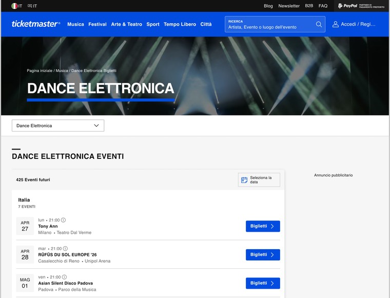This screenshot has height=298, width=390.
Task: Click the Teatro Dal Verme venue text
Action: [74, 233]
